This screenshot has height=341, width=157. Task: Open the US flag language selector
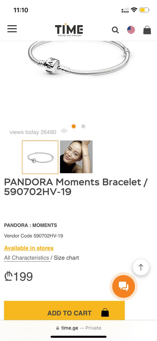click(x=131, y=30)
